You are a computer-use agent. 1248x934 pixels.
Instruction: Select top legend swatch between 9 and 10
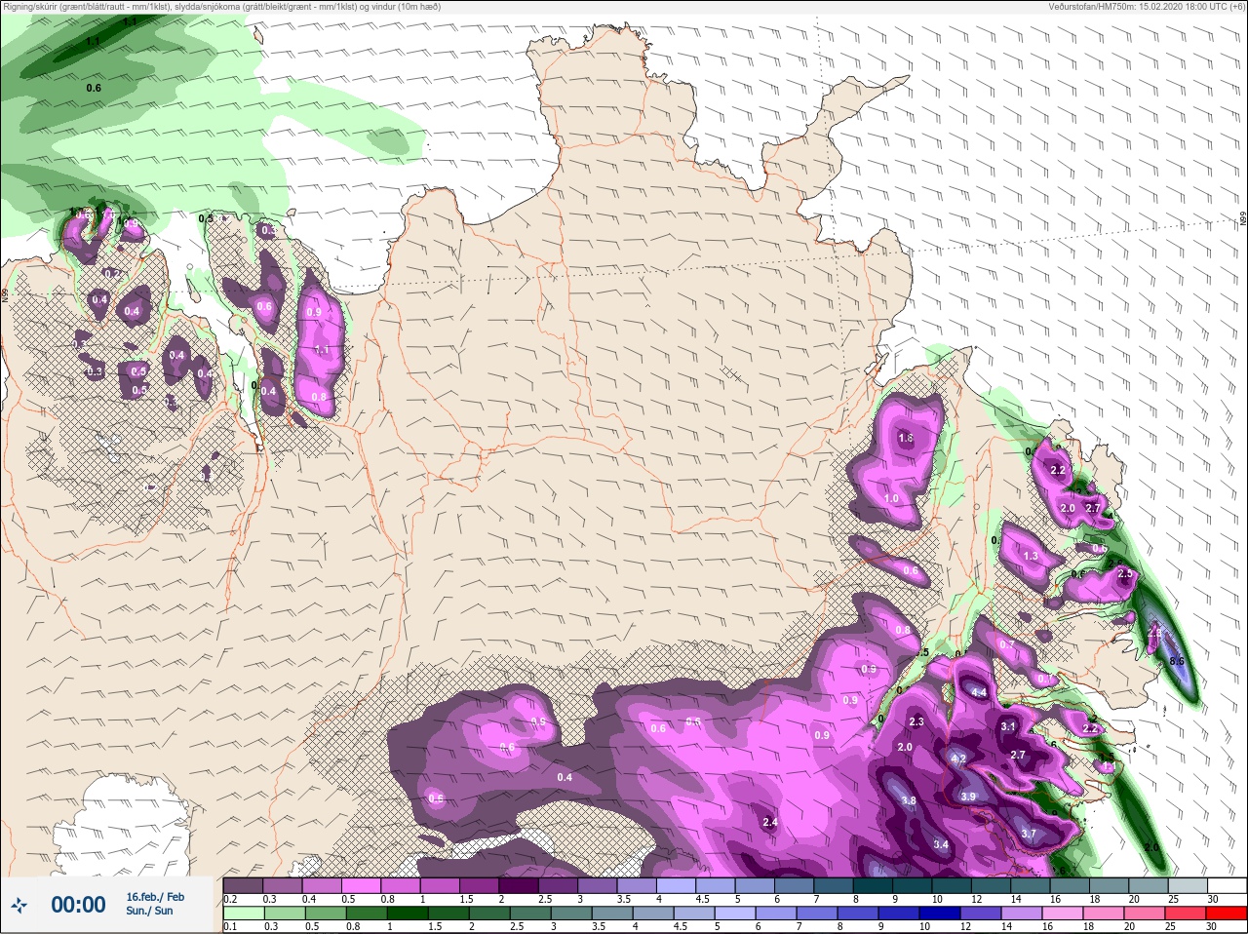tap(915, 885)
